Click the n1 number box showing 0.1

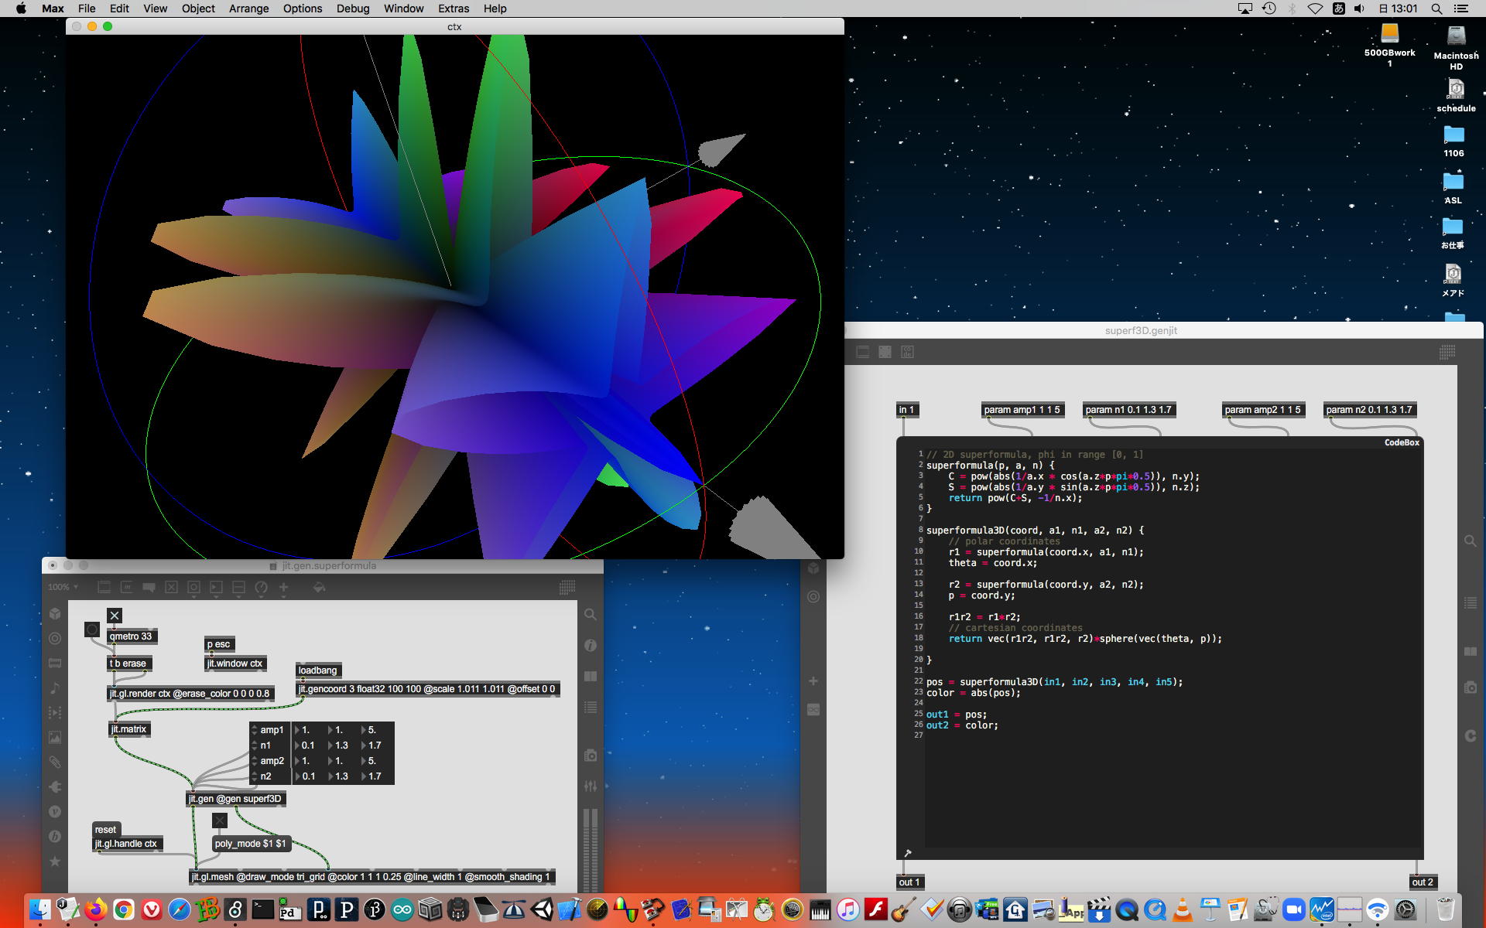pos(307,745)
